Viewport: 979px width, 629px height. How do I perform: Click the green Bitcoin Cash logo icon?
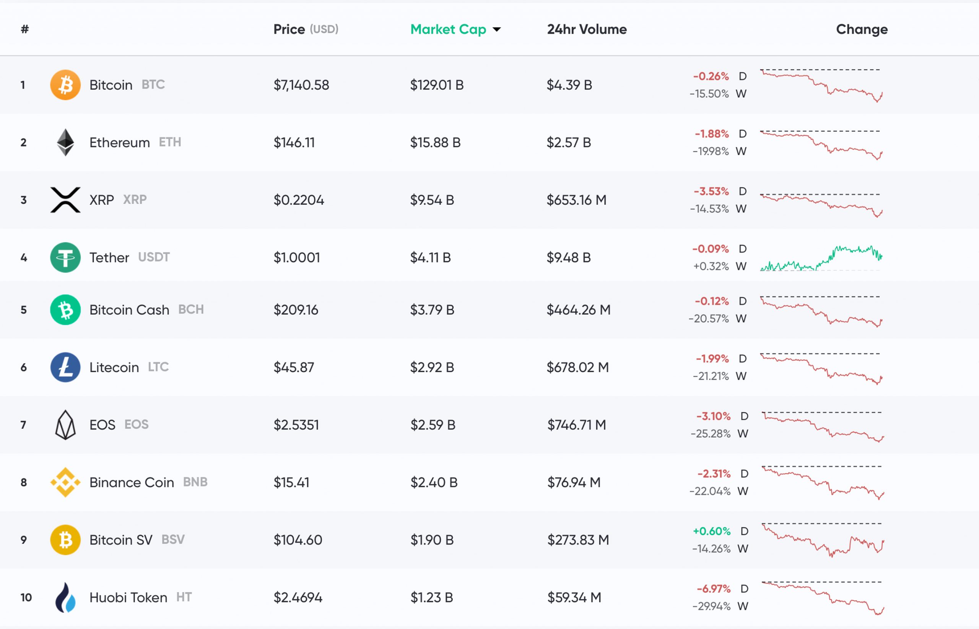pos(65,310)
